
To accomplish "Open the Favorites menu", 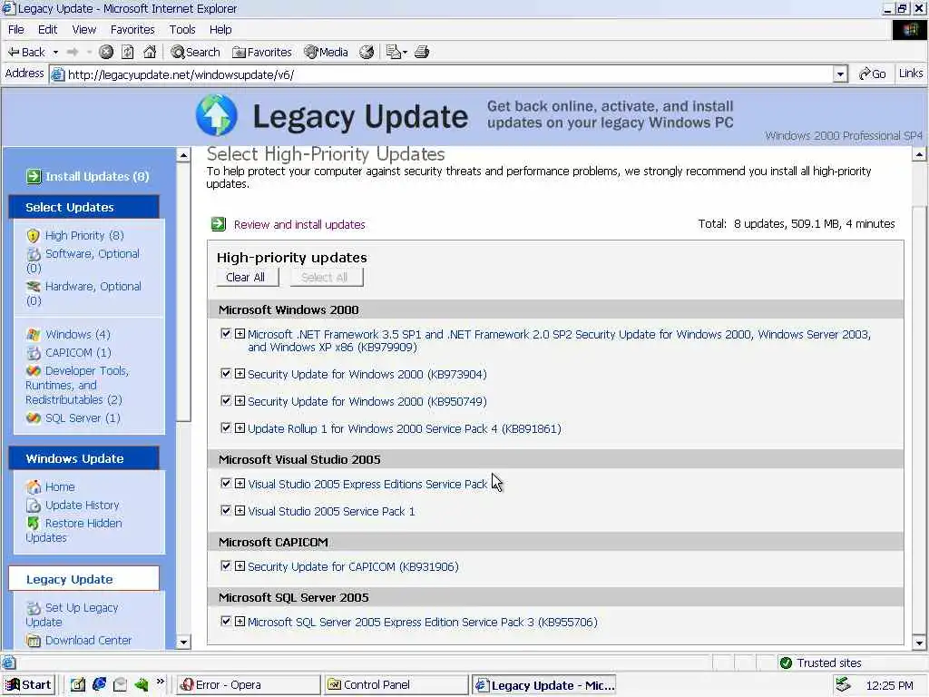I will (132, 30).
